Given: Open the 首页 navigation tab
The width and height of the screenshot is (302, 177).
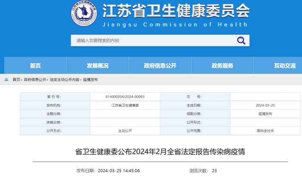Looking at the screenshot, I should (x=35, y=65).
